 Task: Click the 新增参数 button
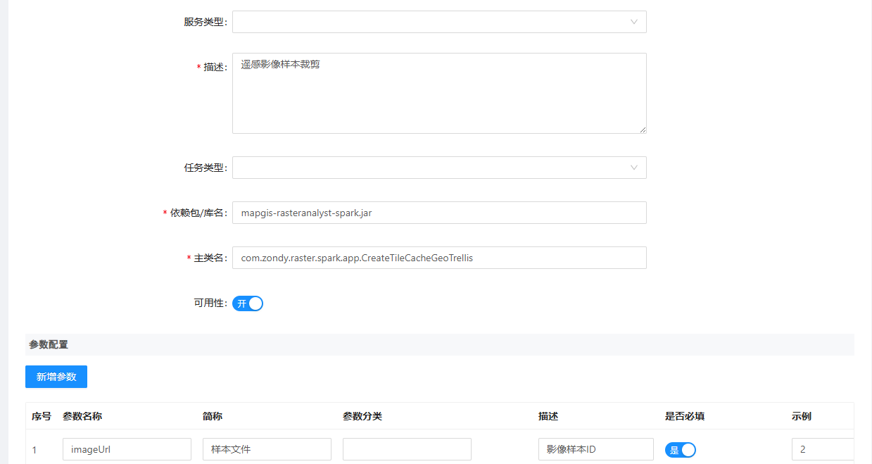(56, 377)
